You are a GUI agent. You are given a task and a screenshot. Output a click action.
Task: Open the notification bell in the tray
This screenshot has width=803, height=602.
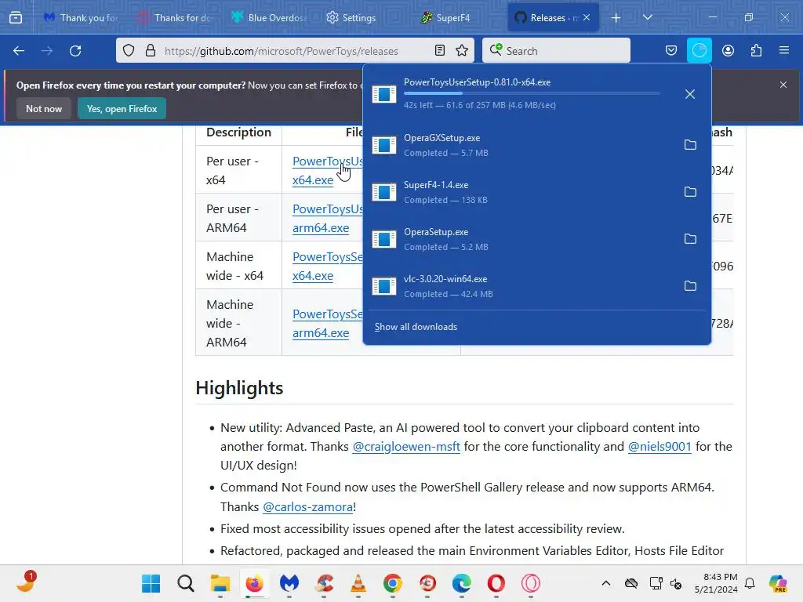pos(750,583)
